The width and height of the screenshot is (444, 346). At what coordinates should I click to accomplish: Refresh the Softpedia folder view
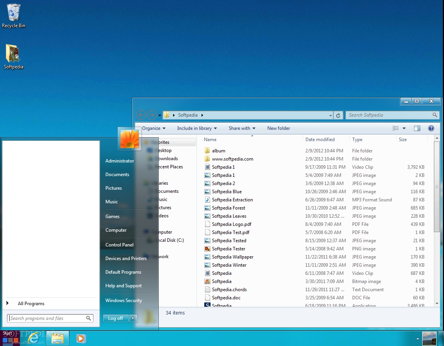(338, 115)
